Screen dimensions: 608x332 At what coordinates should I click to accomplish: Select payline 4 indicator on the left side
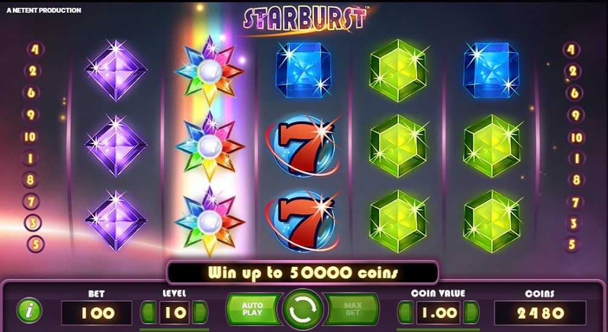coord(35,49)
